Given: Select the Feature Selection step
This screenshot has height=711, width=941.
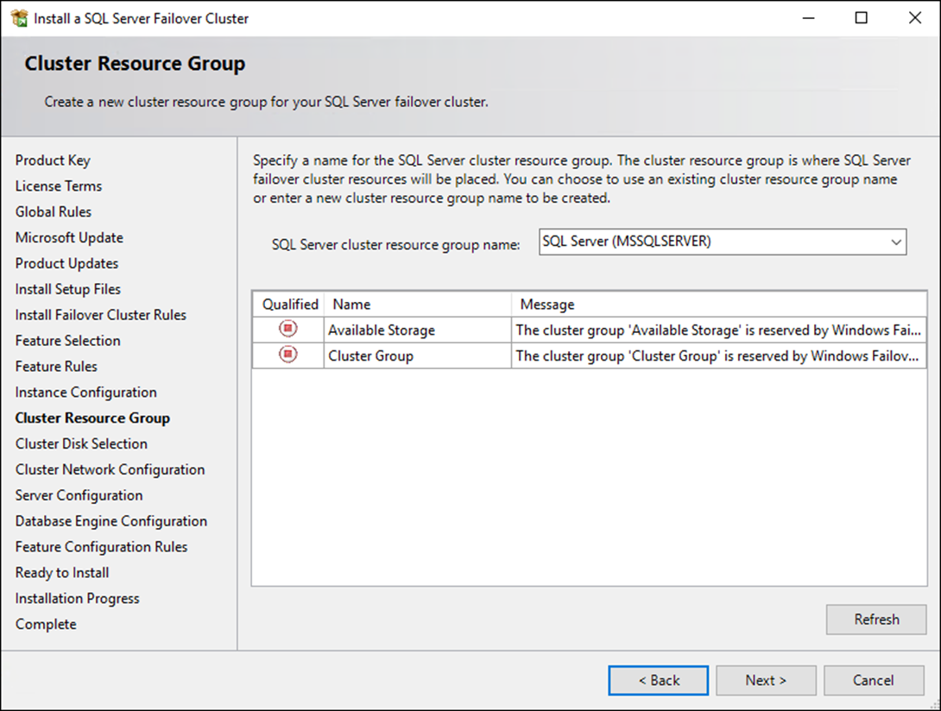Looking at the screenshot, I should 68,341.
